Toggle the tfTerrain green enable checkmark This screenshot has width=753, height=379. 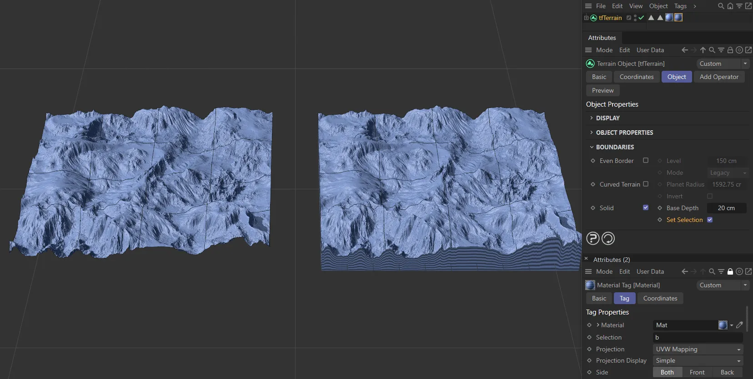(x=641, y=18)
